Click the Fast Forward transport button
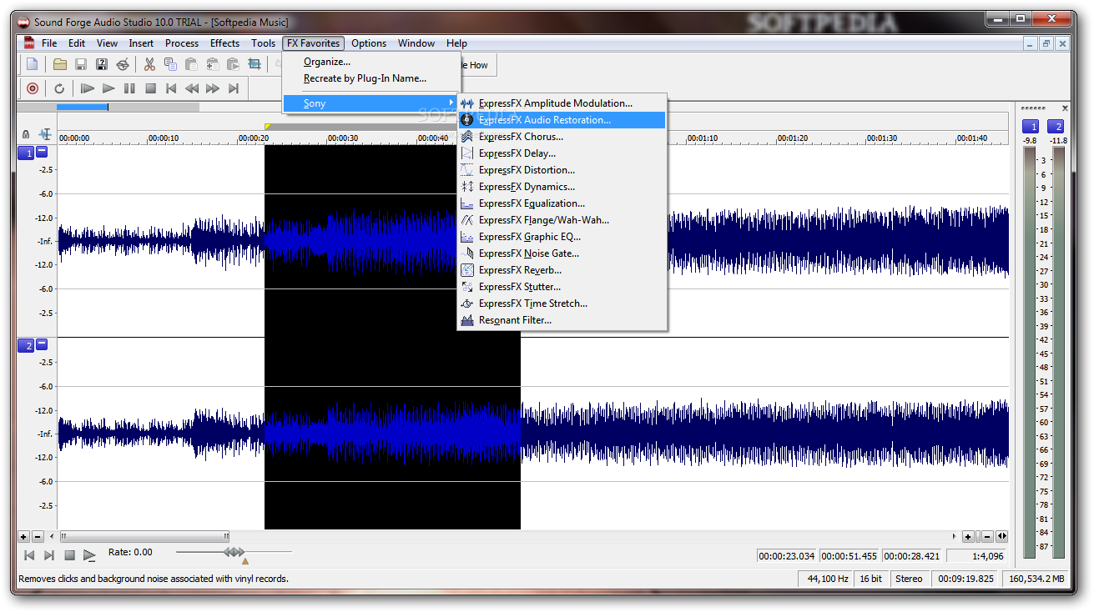Screen dimensions: 1094x612 pos(213,88)
